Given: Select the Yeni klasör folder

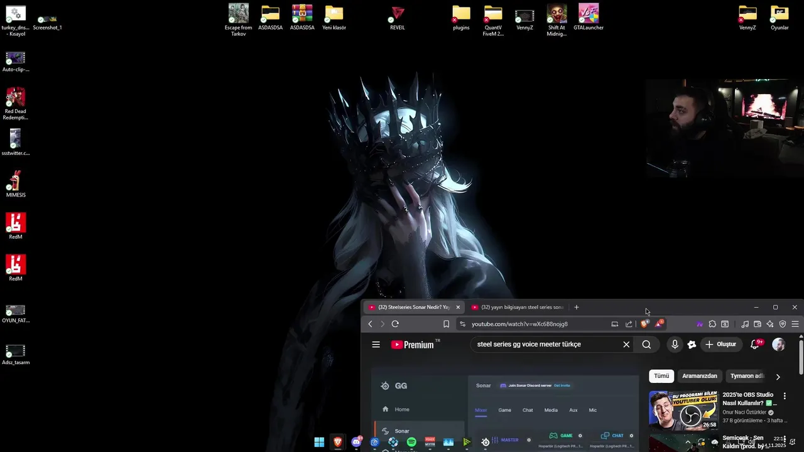Looking at the screenshot, I should pos(334,18).
